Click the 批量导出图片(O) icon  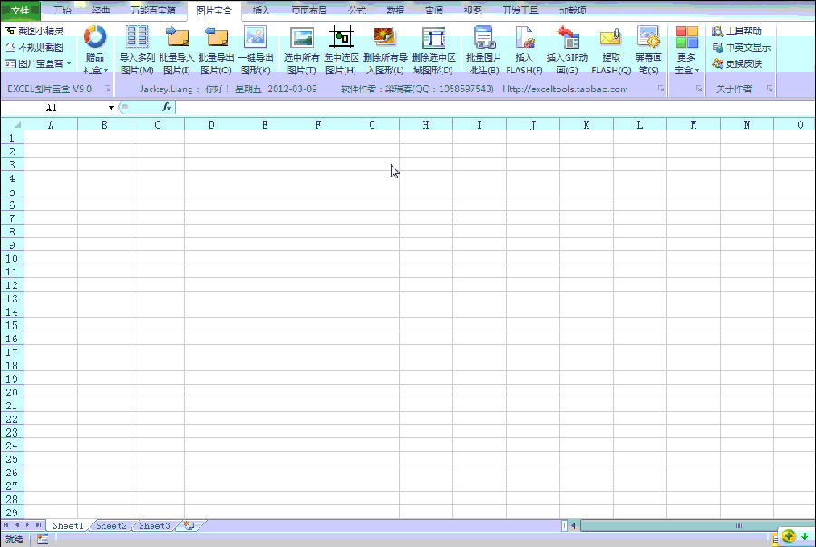216,38
